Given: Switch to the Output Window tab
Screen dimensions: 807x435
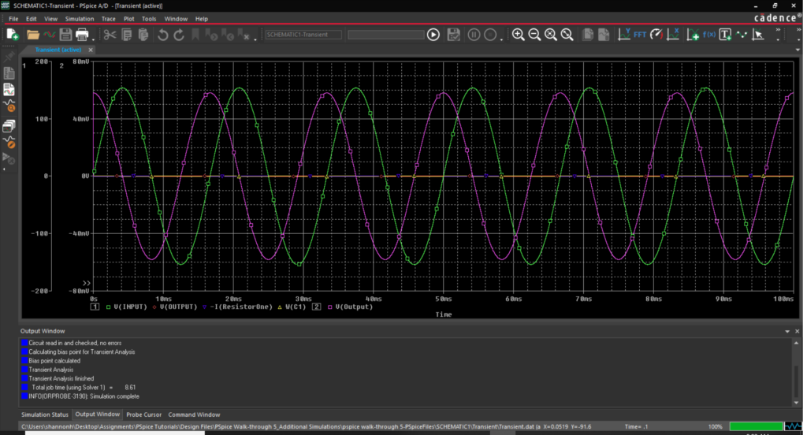Looking at the screenshot, I should click(97, 414).
